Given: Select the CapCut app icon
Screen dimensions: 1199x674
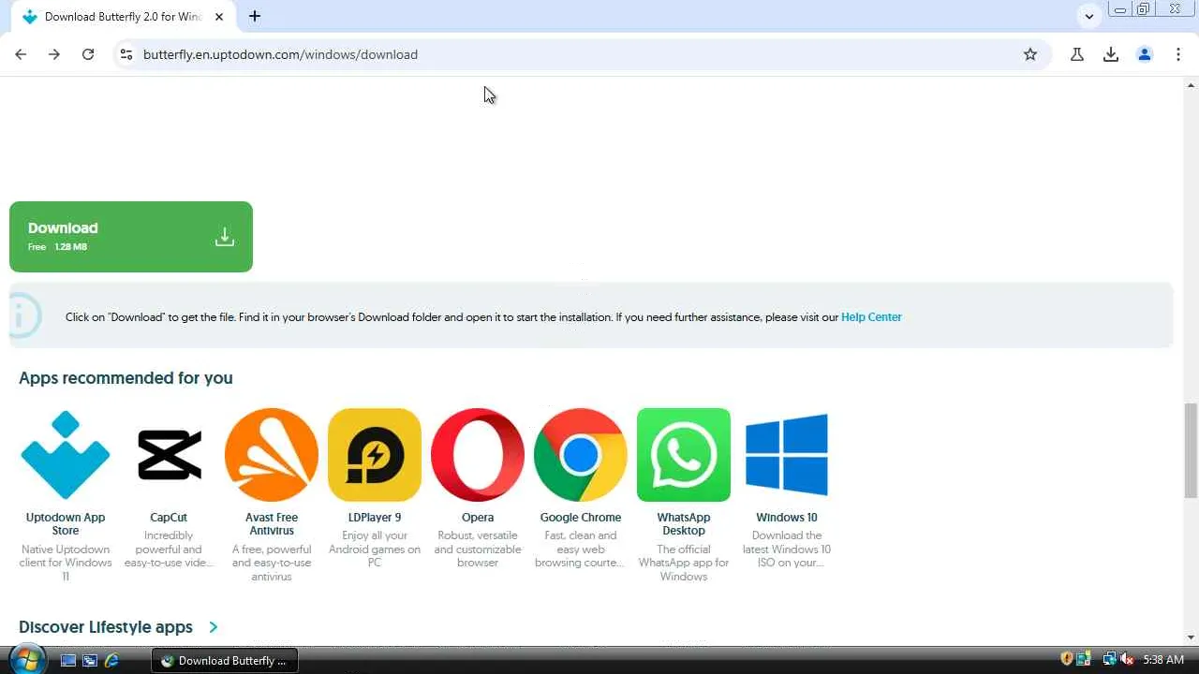Looking at the screenshot, I should 169,455.
